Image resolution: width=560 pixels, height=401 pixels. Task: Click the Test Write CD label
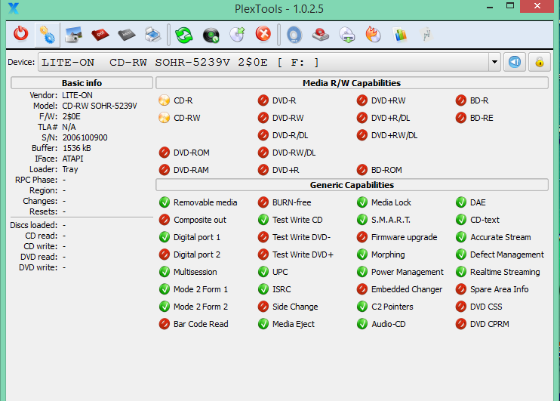pyautogui.click(x=297, y=220)
